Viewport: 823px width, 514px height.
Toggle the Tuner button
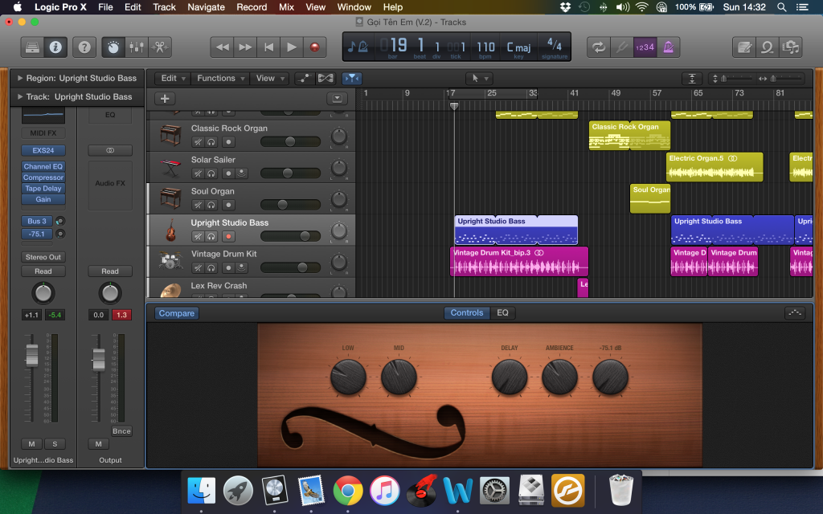click(621, 47)
